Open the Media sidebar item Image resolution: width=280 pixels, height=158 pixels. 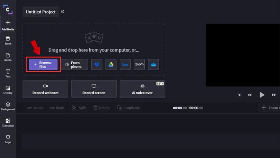click(8, 57)
